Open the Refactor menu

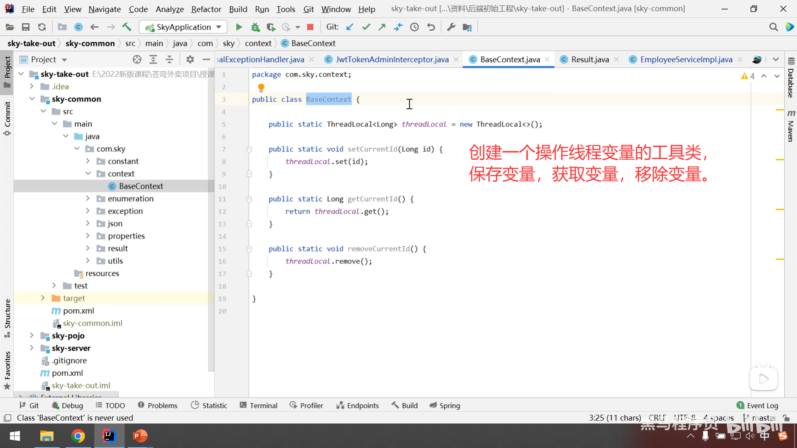(x=206, y=9)
